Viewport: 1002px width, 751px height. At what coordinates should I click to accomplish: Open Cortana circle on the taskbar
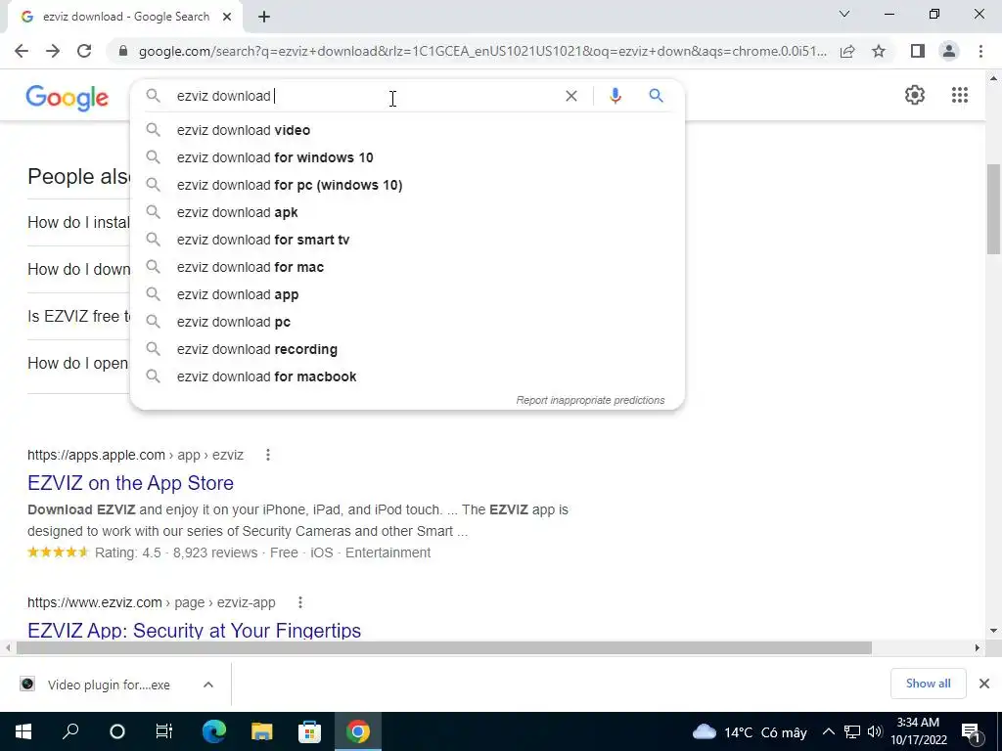click(x=117, y=731)
